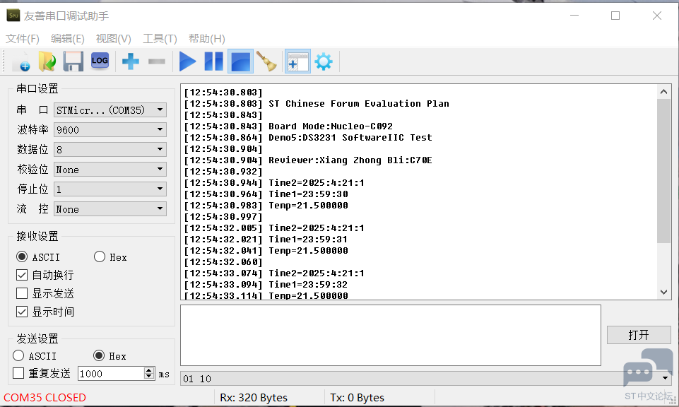Viewport: 679px width, 407px height.
Task: Open the 工具(T) menu
Action: 160,39
